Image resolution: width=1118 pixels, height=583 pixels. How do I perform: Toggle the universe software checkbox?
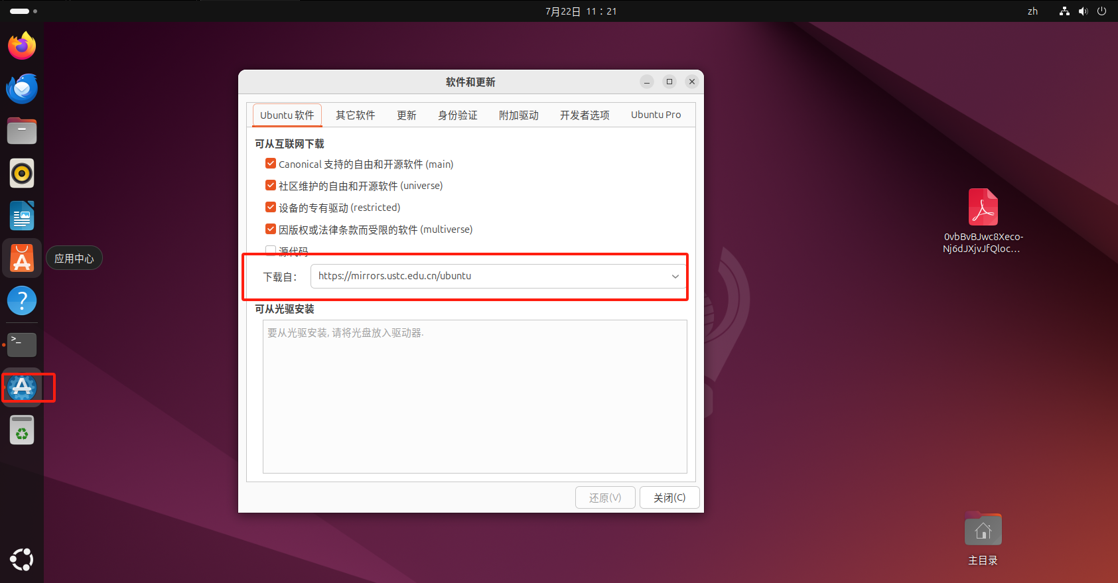(x=271, y=185)
